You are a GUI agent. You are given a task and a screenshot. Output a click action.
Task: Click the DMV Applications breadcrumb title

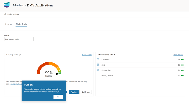click(40, 5)
